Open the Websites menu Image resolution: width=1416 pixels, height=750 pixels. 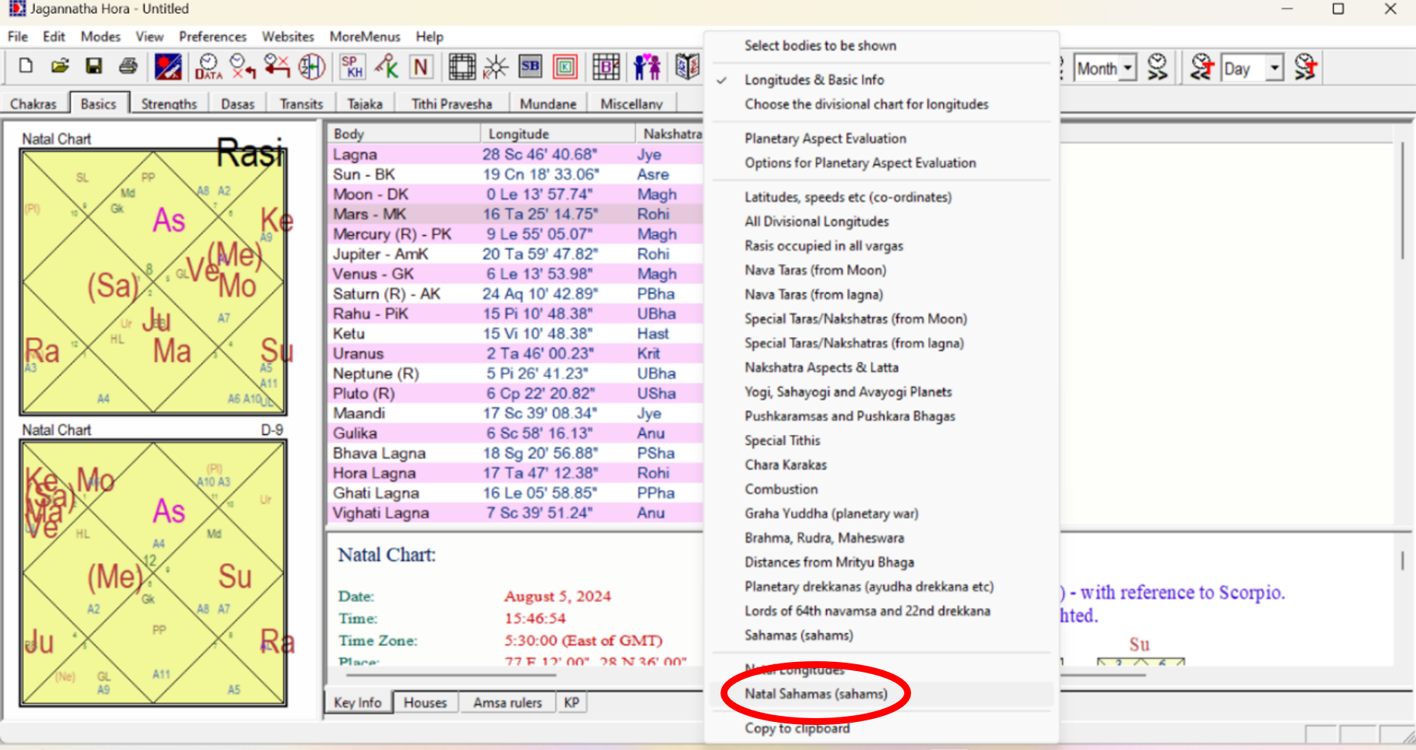(288, 36)
